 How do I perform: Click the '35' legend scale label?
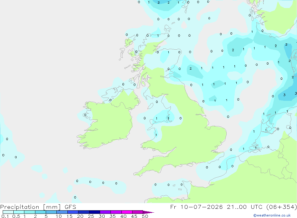[113, 216]
